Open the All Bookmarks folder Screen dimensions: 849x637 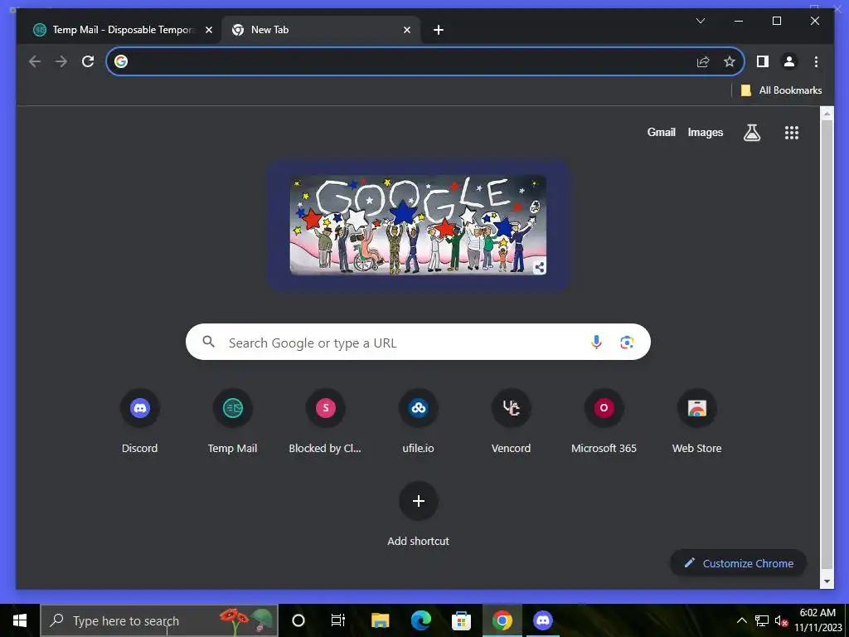click(781, 90)
